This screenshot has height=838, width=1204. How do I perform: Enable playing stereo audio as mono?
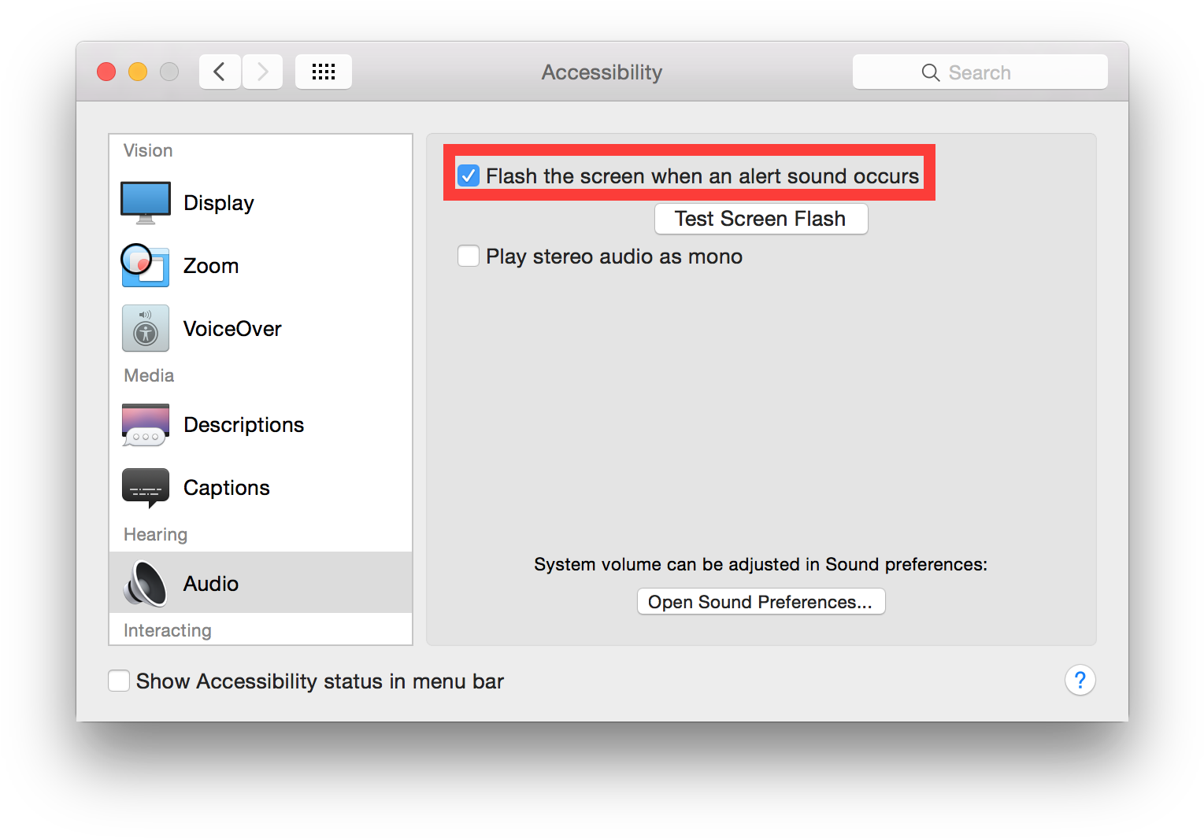click(469, 256)
